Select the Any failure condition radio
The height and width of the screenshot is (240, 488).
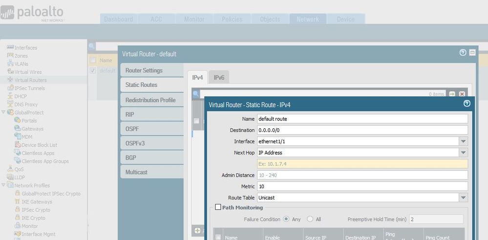(286, 220)
